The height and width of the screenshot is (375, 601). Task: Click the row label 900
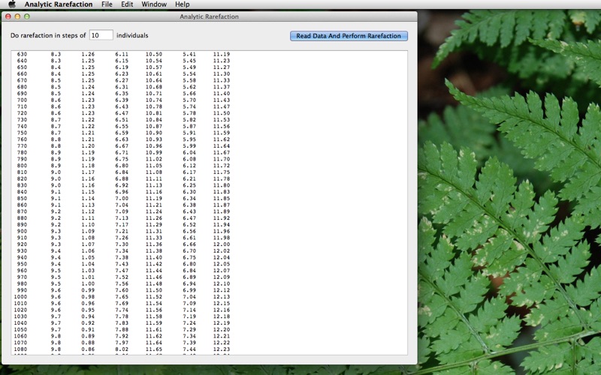tap(22, 231)
